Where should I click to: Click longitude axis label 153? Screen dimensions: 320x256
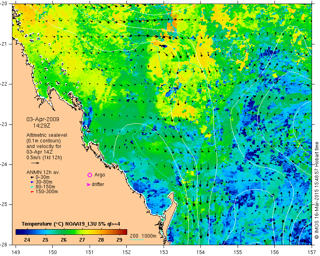pyautogui.click(x=164, y=252)
